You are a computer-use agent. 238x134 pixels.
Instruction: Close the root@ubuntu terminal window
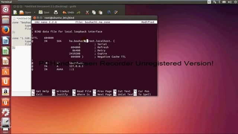coord(35,18)
